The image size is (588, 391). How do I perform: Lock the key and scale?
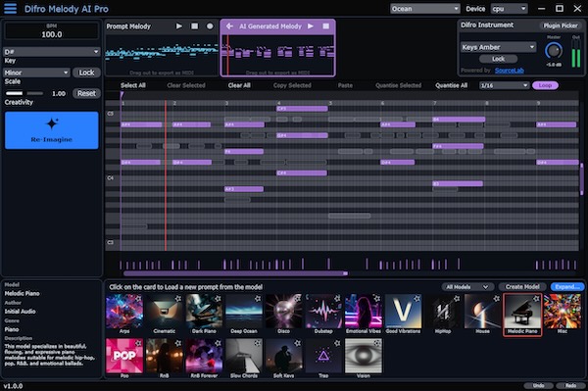pos(86,73)
